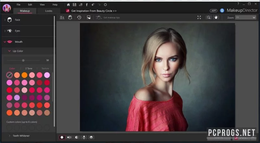Click the Mouth category lips icon

point(10,42)
